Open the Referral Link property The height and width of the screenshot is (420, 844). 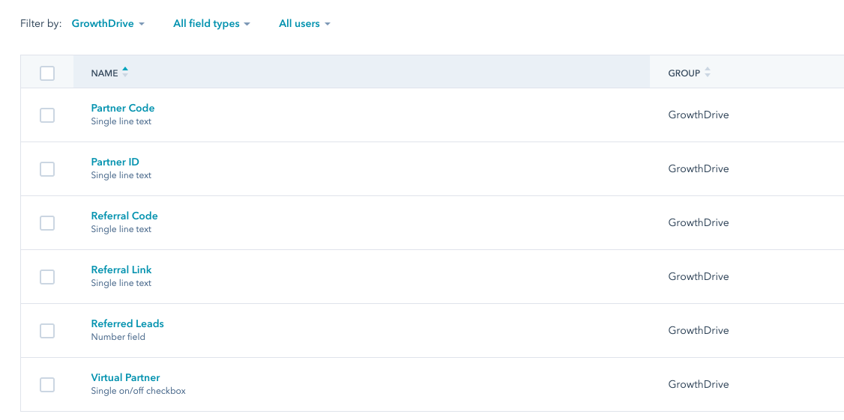pos(121,270)
